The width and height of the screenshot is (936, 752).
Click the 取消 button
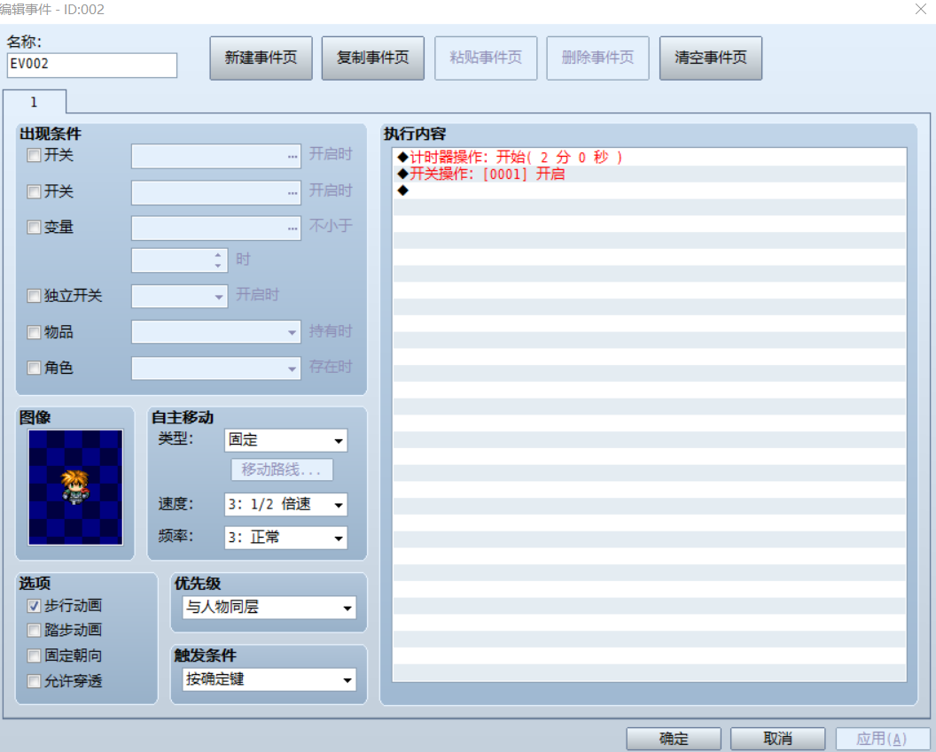tap(778, 739)
